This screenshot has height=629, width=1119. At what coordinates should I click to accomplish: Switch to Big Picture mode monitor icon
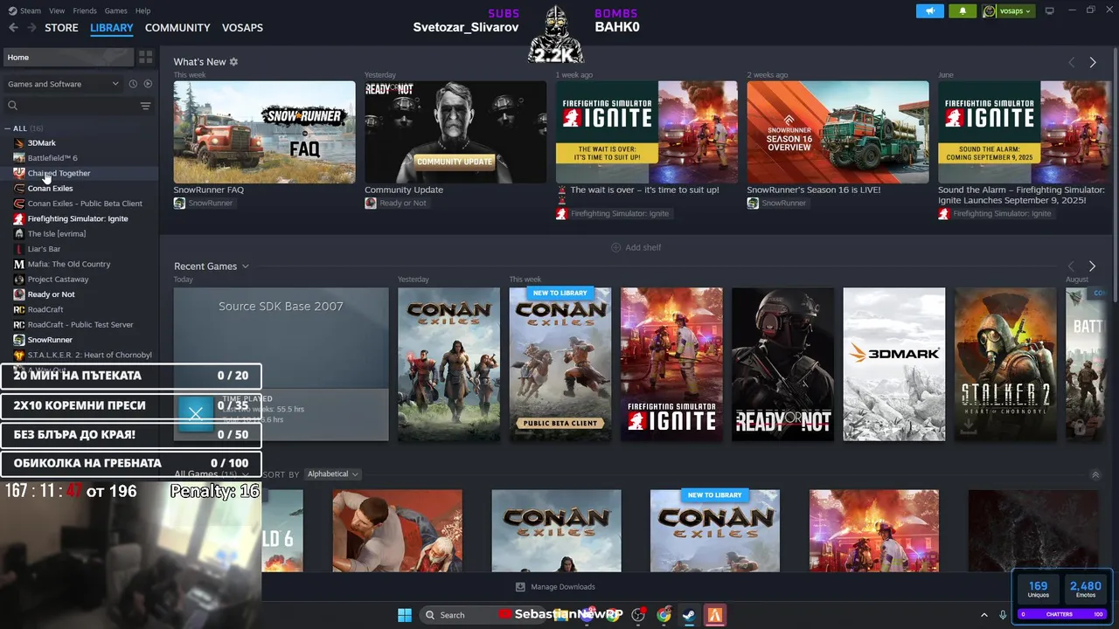(x=1049, y=10)
